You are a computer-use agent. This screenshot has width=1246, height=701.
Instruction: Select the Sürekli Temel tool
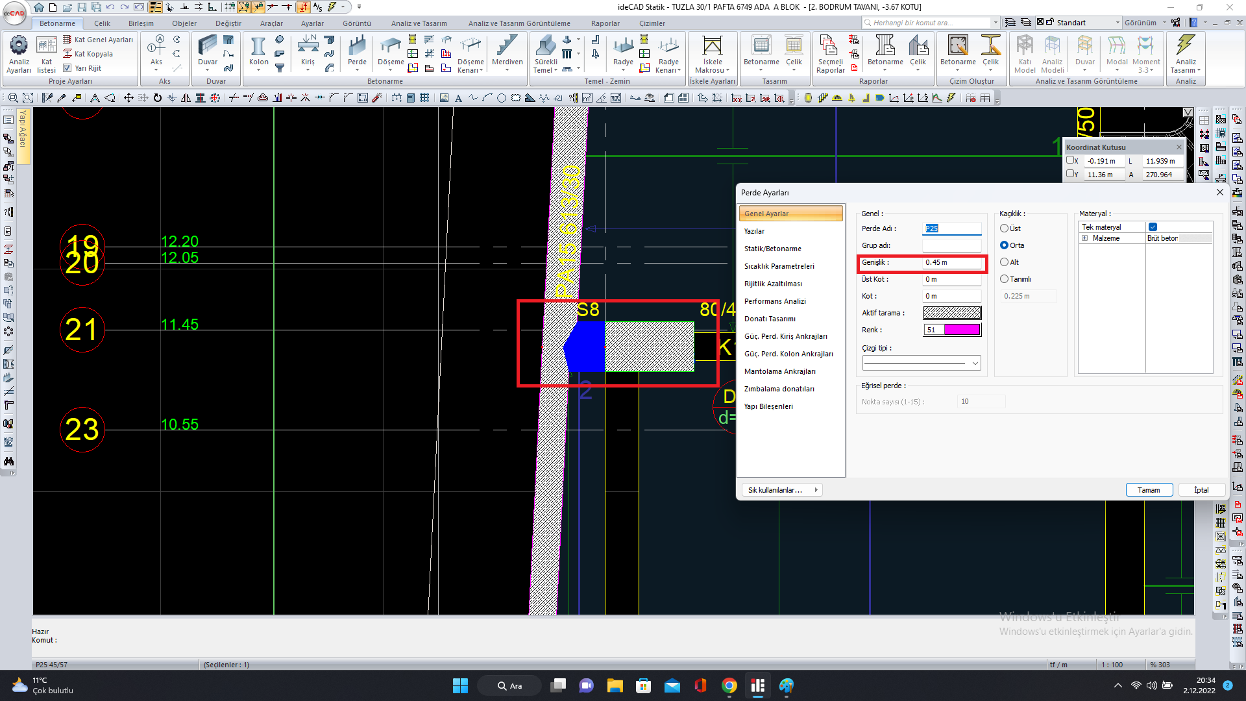coord(546,53)
